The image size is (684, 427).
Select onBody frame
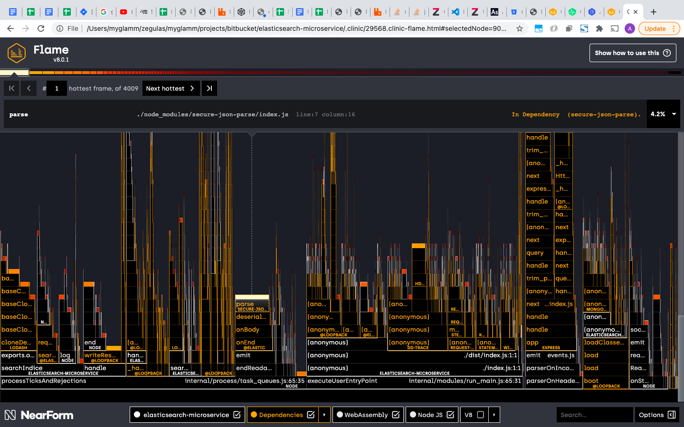(254, 330)
